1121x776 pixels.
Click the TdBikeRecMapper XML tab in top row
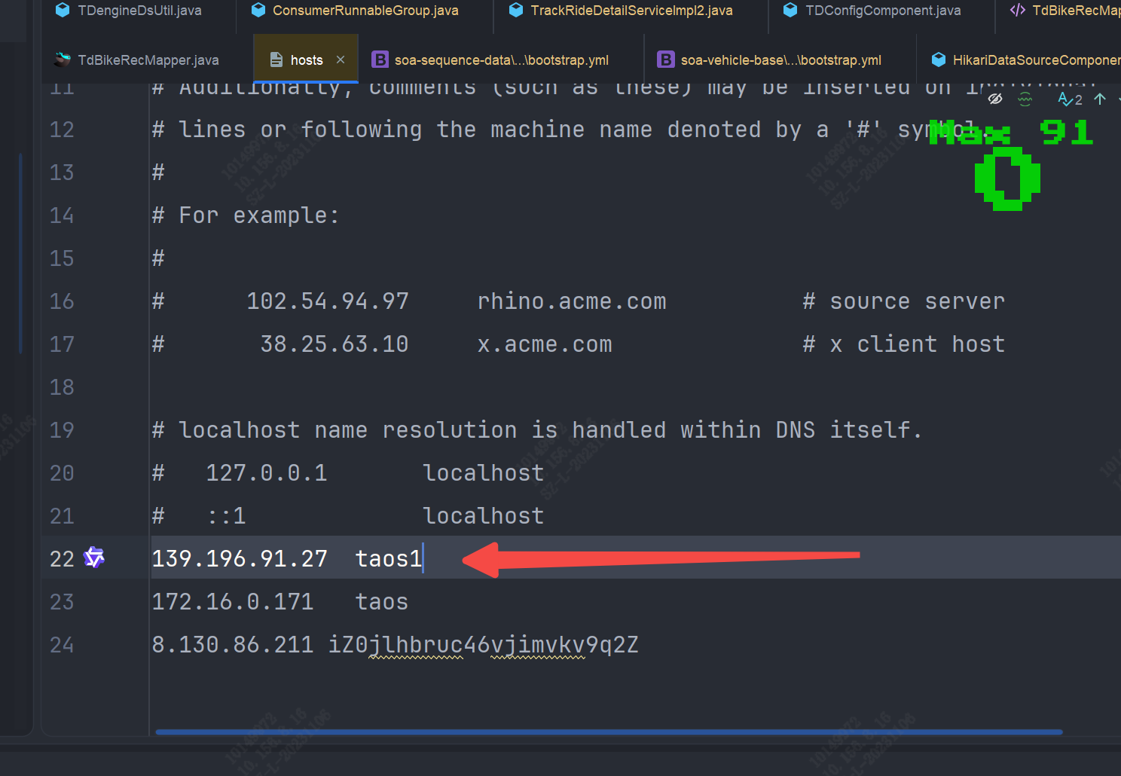click(1074, 11)
